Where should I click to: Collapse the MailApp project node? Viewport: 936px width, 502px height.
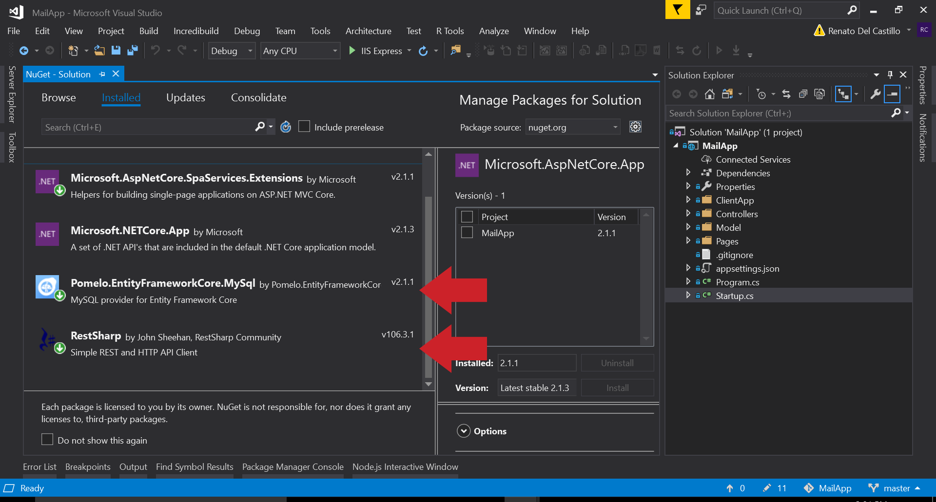coord(676,146)
